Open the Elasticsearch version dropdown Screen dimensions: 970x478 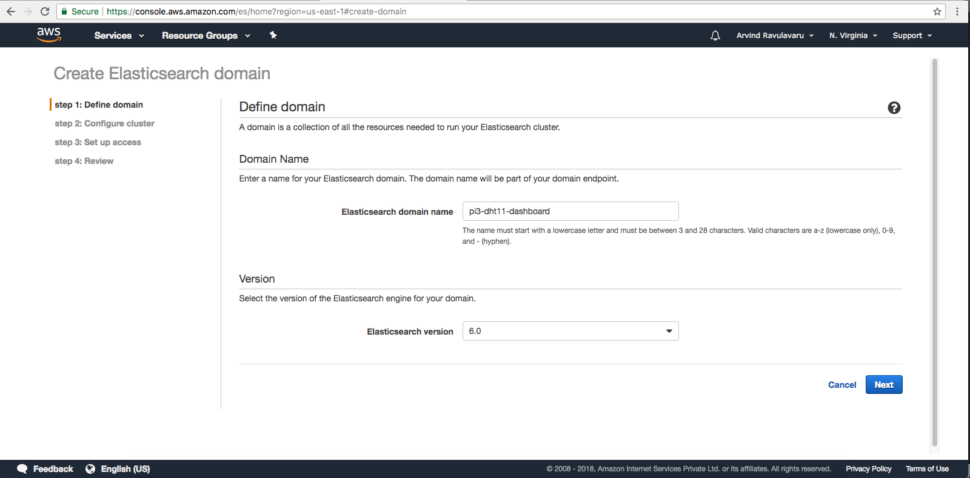pyautogui.click(x=570, y=331)
